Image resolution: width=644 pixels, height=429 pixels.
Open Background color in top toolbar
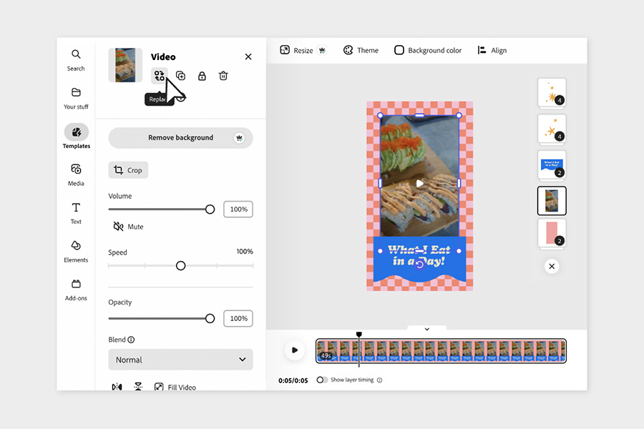tap(428, 51)
